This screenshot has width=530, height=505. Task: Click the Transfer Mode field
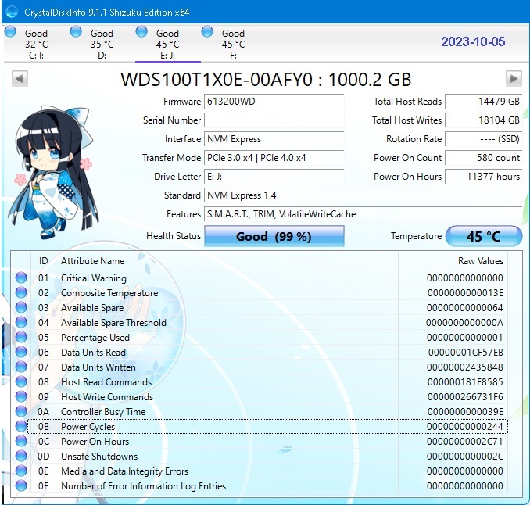(274, 158)
